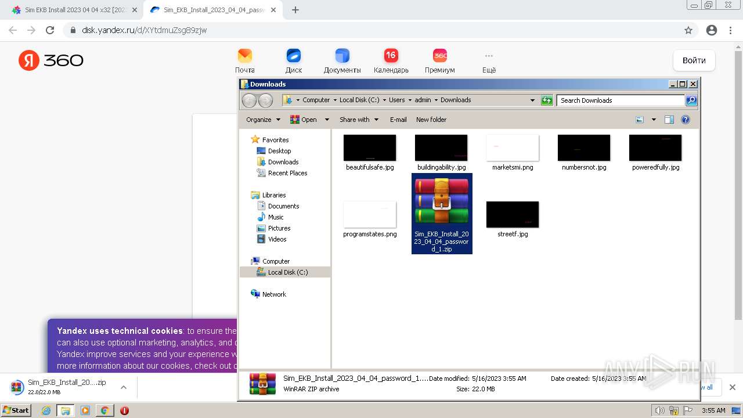This screenshot has height=418, width=743.
Task: Switch to Sim_EKB_Install_2023_04_04_password tab
Action: pyautogui.click(x=214, y=10)
